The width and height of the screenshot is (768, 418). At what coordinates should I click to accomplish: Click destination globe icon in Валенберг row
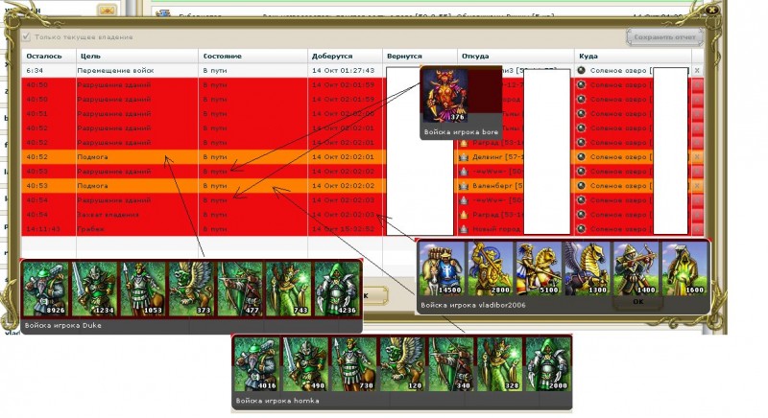point(582,186)
